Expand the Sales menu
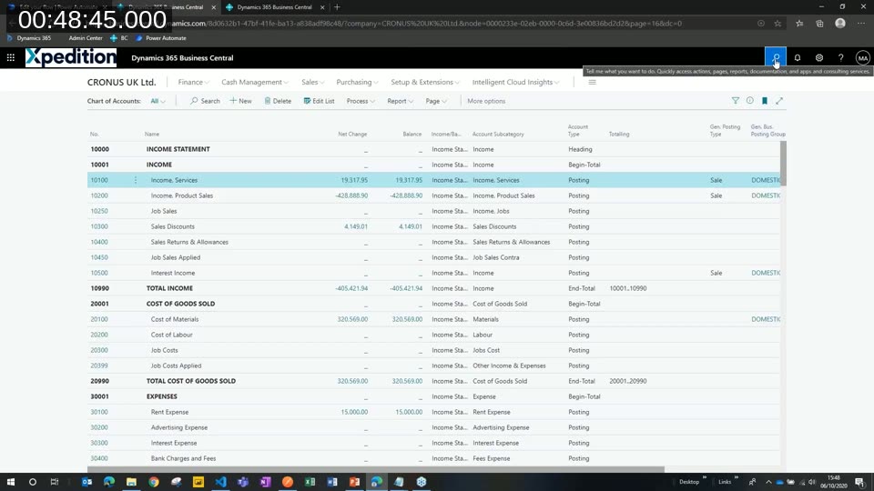This screenshot has width=874, height=491. point(312,82)
